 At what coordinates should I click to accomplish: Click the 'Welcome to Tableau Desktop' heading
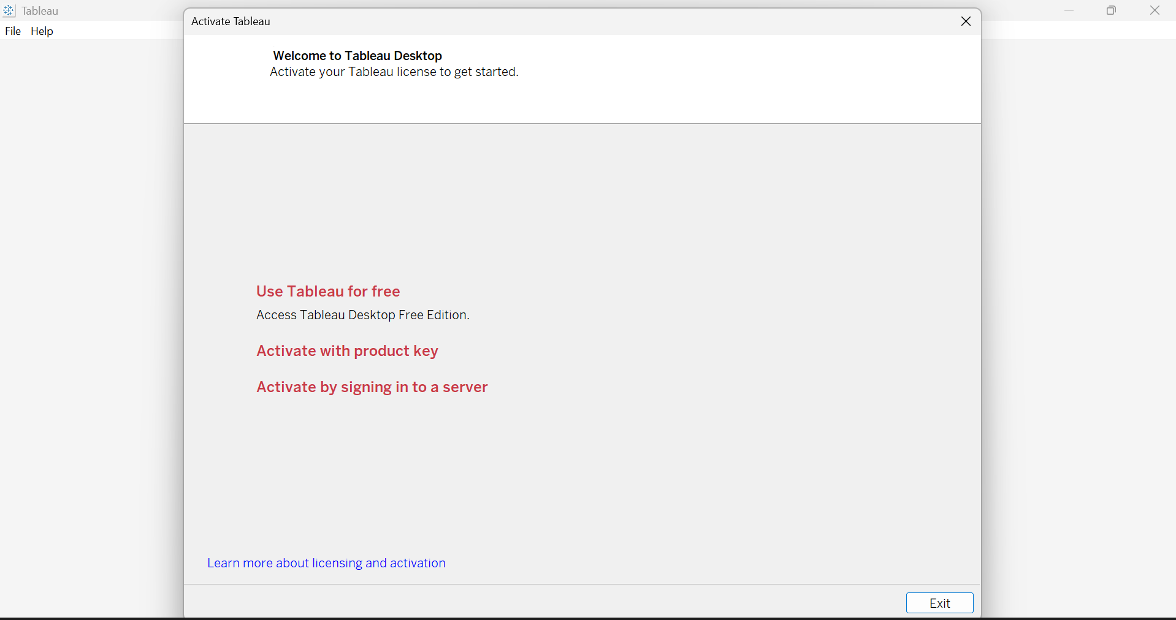point(357,56)
